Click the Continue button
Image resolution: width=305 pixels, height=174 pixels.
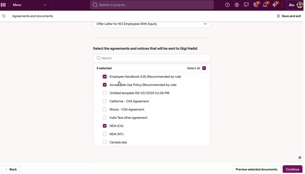tap(292, 169)
